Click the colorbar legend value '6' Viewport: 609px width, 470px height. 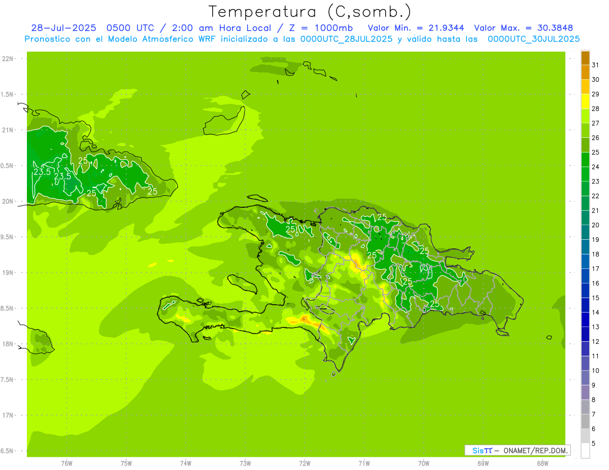pyautogui.click(x=594, y=428)
